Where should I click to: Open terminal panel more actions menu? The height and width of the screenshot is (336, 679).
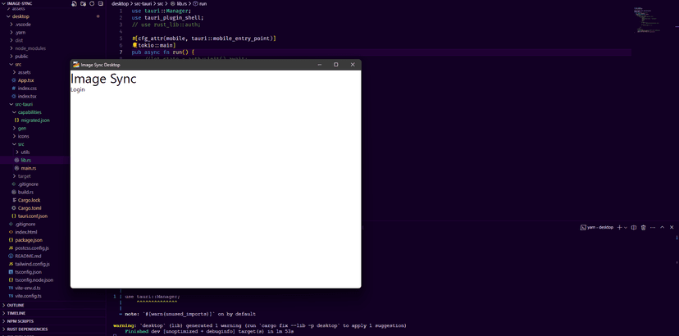(x=653, y=227)
